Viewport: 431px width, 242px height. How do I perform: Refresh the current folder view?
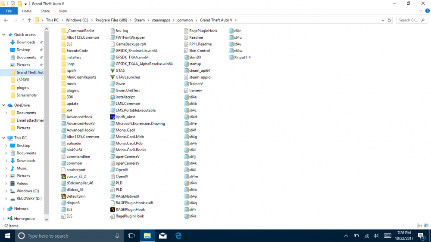(x=389, y=20)
